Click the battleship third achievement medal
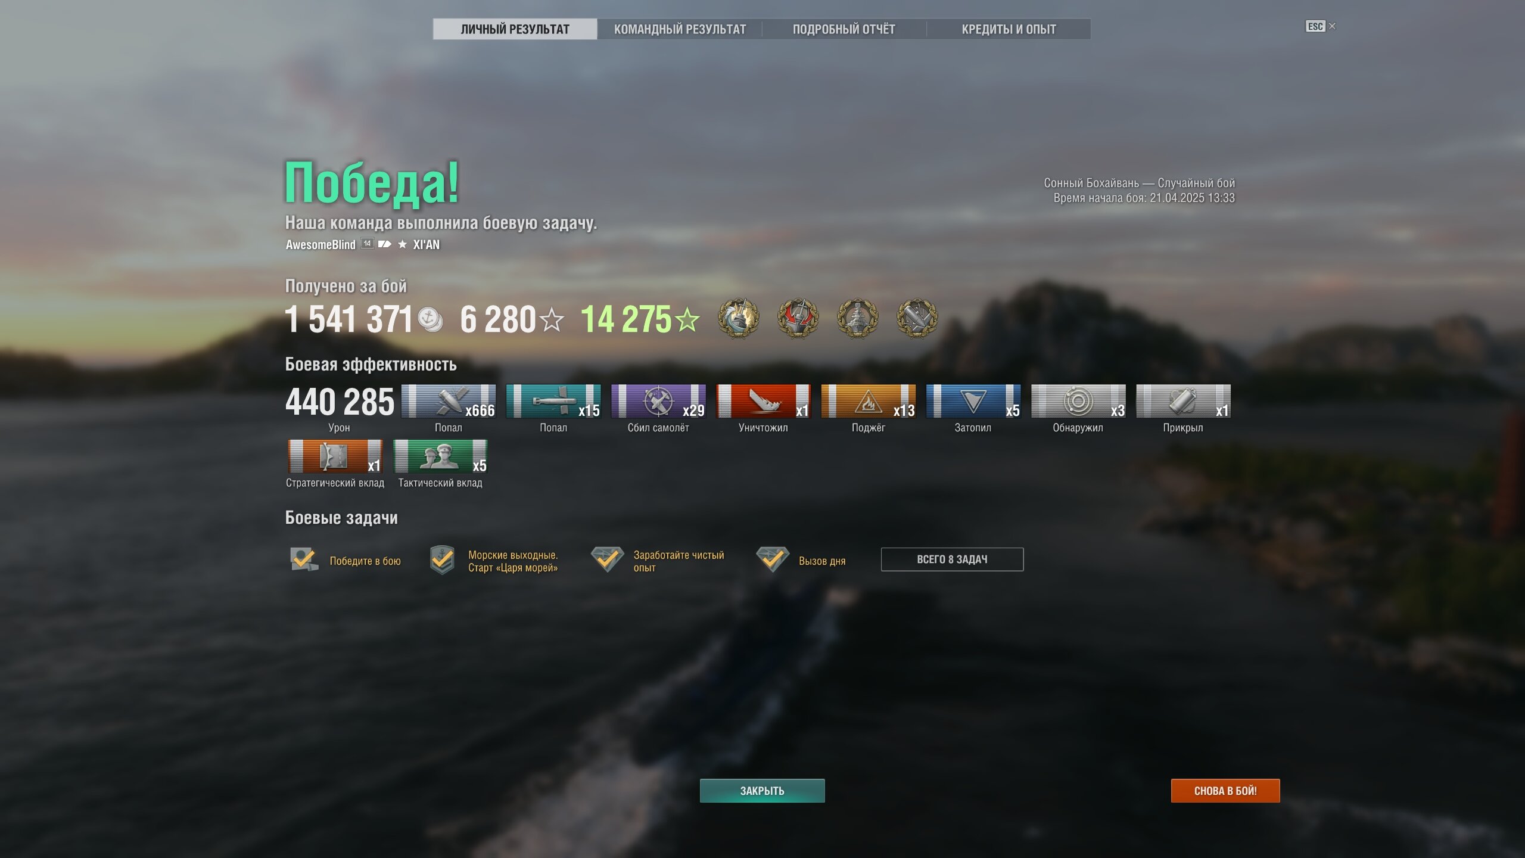Image resolution: width=1525 pixels, height=858 pixels. click(x=857, y=318)
